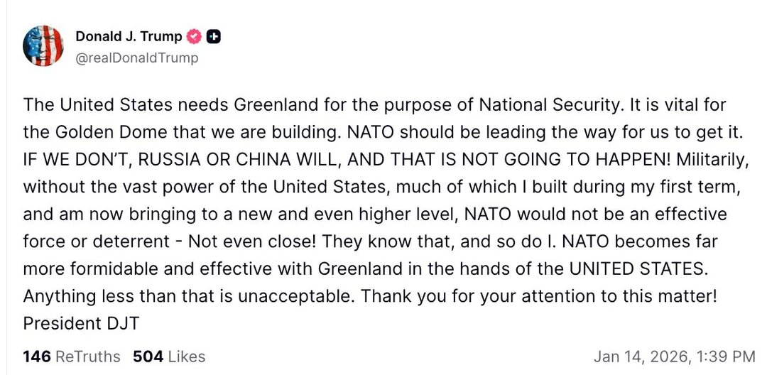Viewport: 767px width, 375px height.
Task: Click the number 146 retruth count
Action: [37, 356]
